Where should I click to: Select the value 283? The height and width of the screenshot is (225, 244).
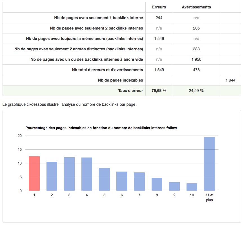(196, 49)
